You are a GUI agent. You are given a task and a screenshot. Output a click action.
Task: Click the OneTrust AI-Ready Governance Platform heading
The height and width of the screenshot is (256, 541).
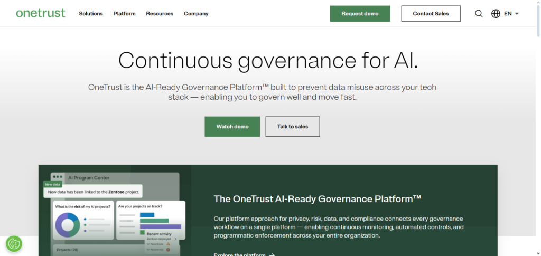pyautogui.click(x=318, y=199)
